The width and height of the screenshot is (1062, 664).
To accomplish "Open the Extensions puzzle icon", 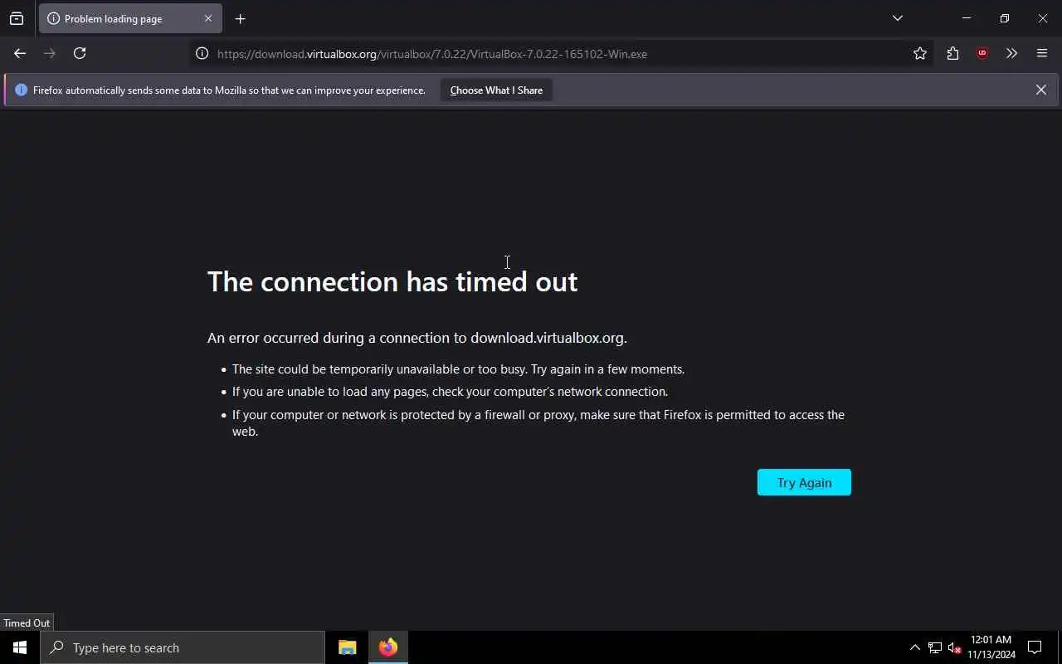I will point(952,53).
